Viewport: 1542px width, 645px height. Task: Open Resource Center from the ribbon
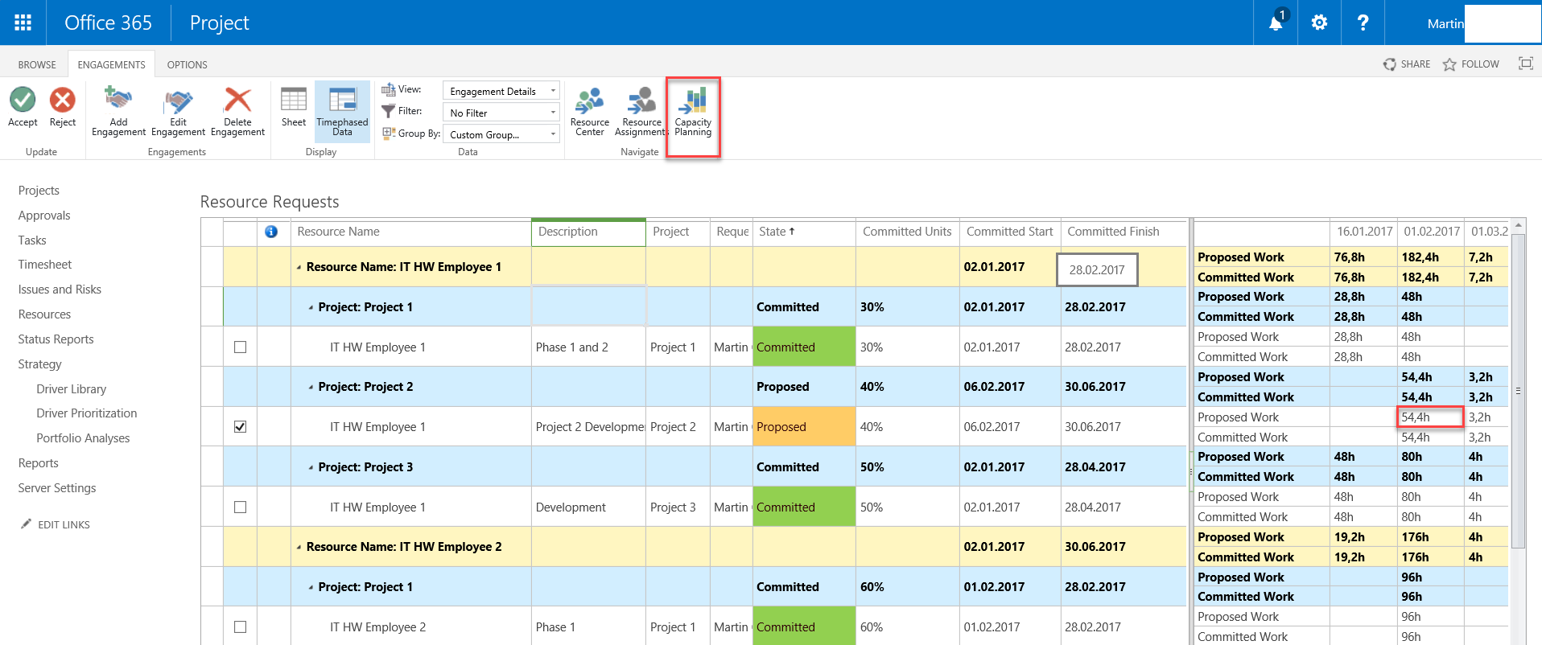(589, 101)
